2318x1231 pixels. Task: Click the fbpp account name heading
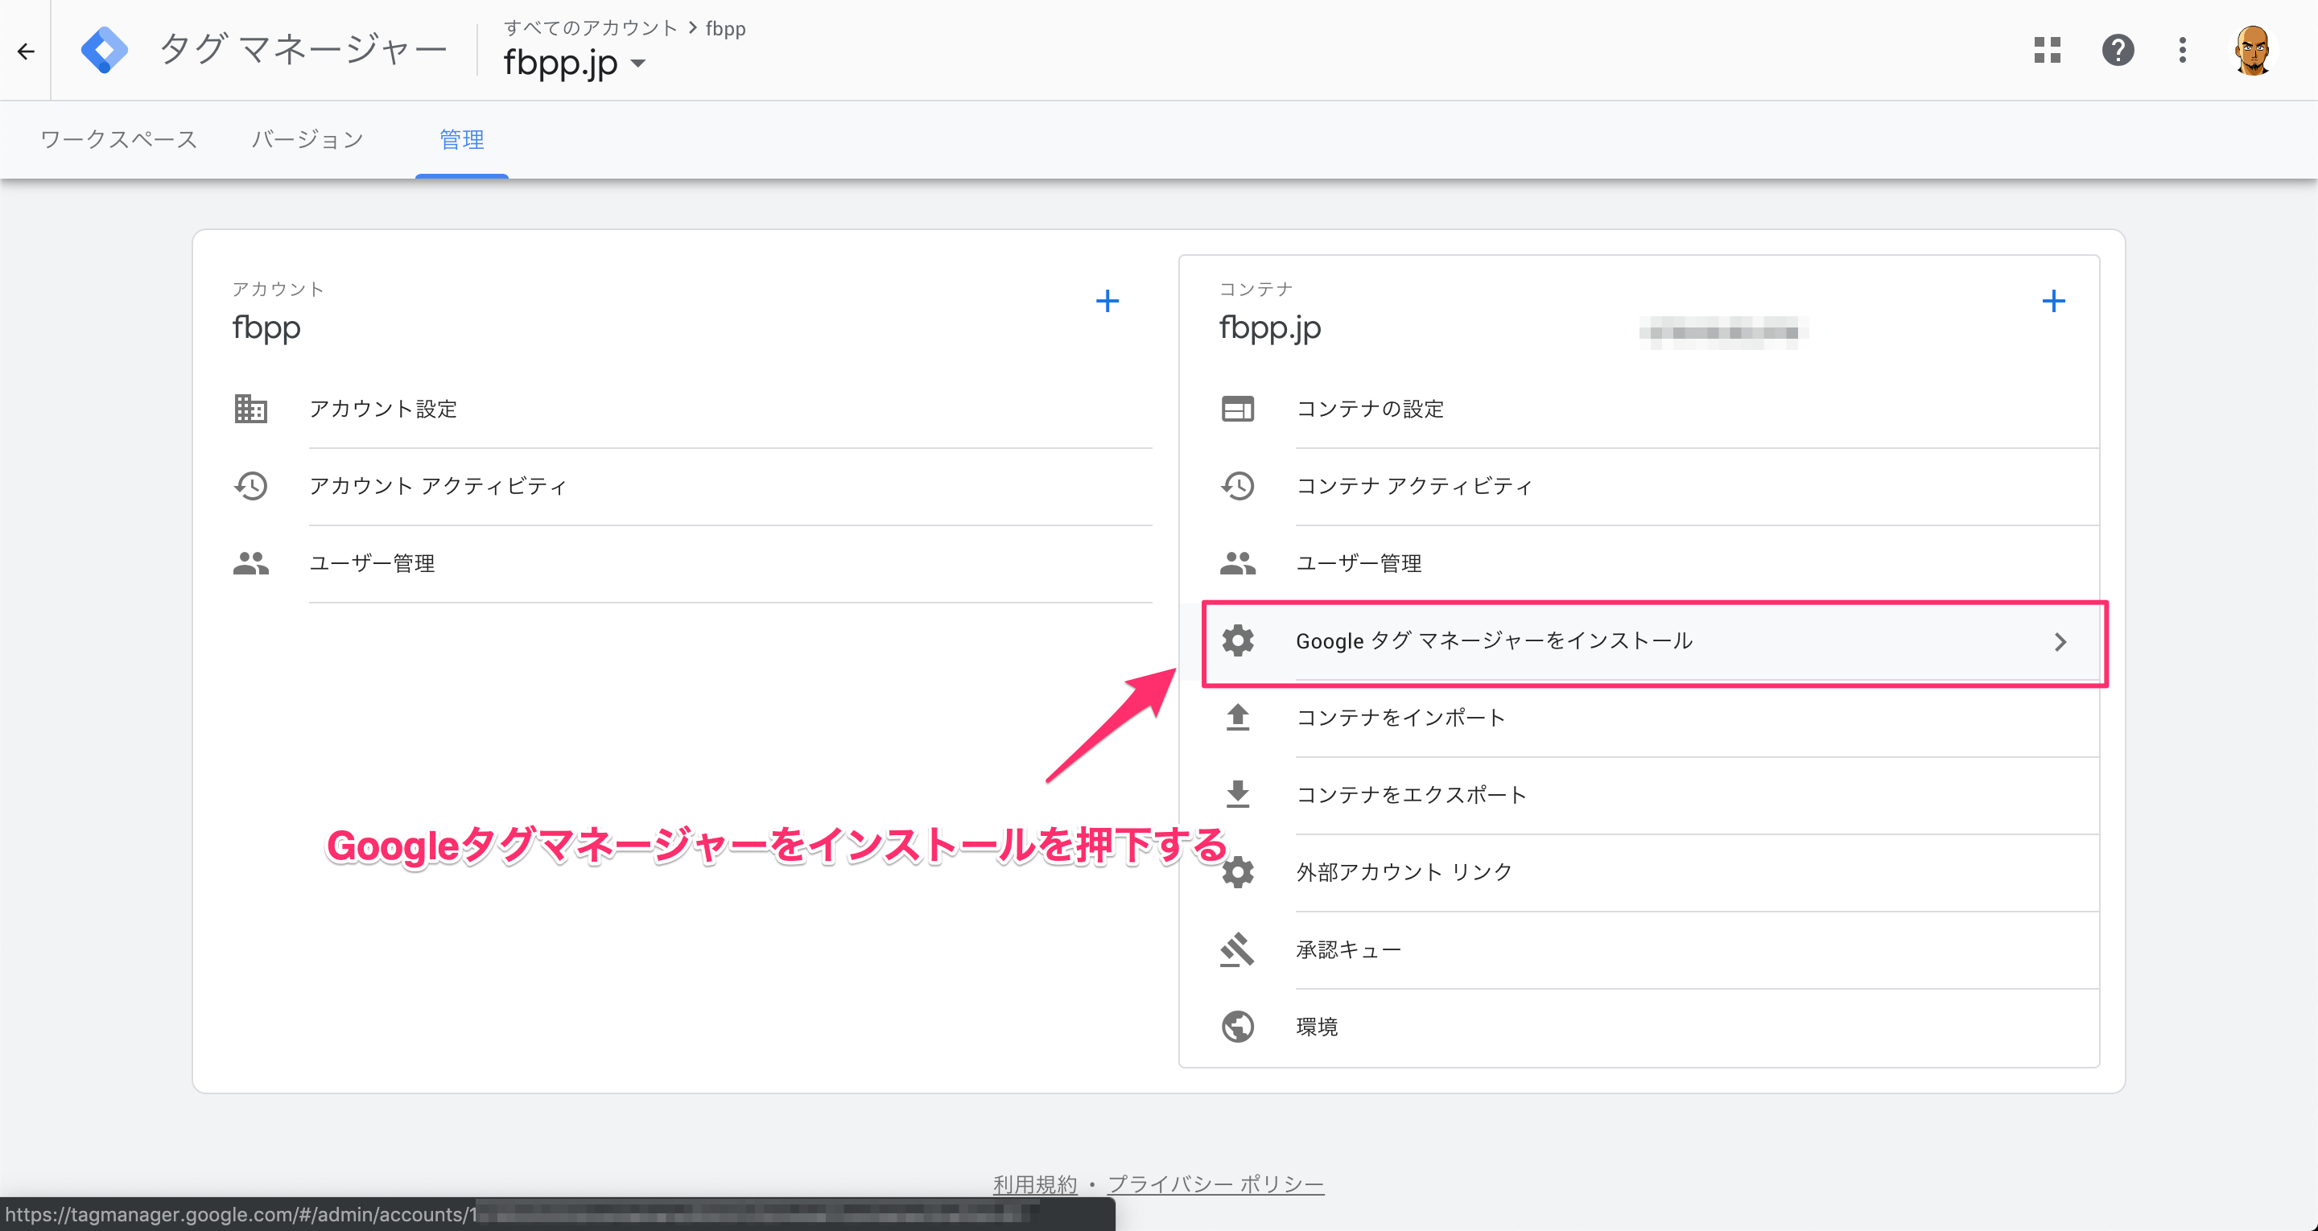click(x=266, y=327)
